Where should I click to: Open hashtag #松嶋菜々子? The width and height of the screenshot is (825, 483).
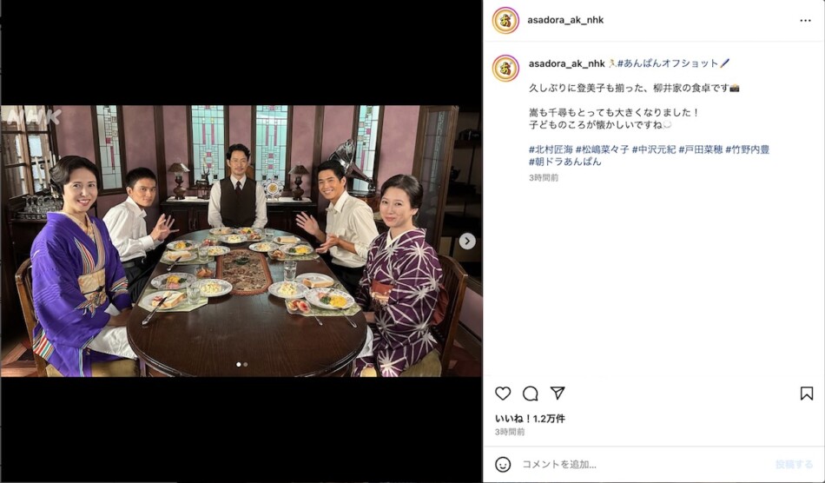click(603, 149)
